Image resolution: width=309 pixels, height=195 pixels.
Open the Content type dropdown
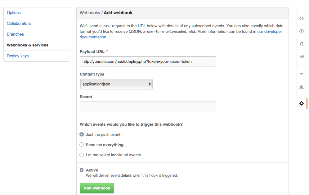tap(116, 84)
